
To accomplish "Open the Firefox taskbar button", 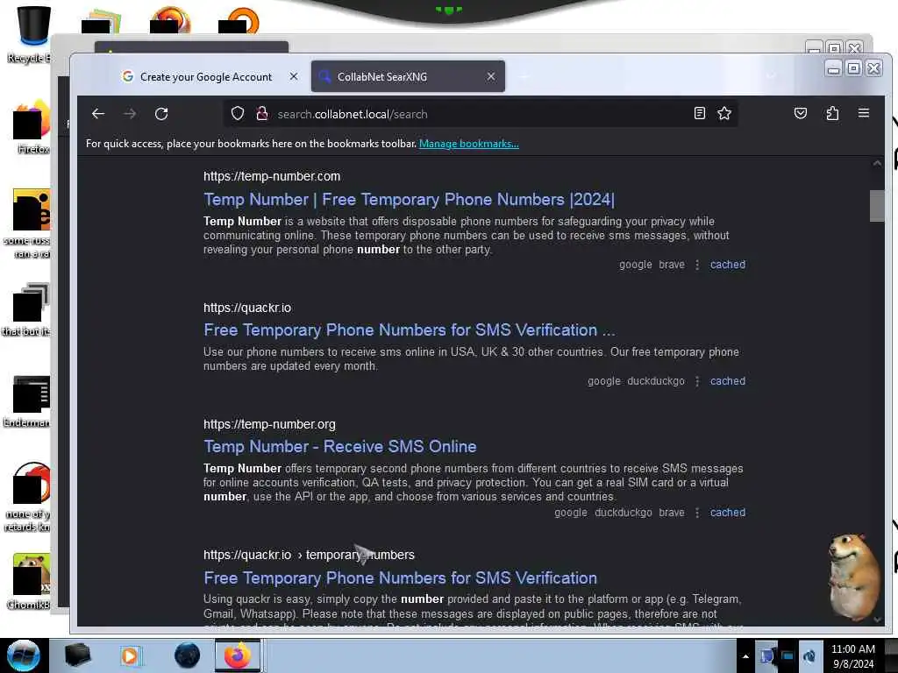I will click(x=238, y=655).
